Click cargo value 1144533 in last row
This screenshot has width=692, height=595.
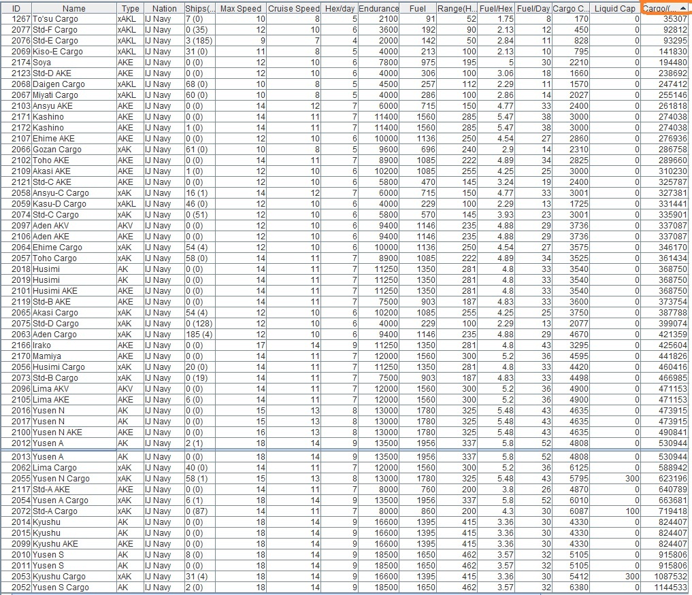pyautogui.click(x=665, y=588)
